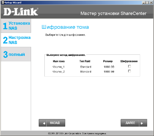Screen dimensions: 154x136
Task: Click the D-Link Corporation copyright footer
Action: tap(77, 133)
